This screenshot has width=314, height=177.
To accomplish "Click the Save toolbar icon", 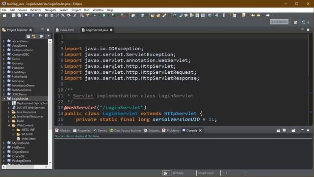I will [13, 15].
